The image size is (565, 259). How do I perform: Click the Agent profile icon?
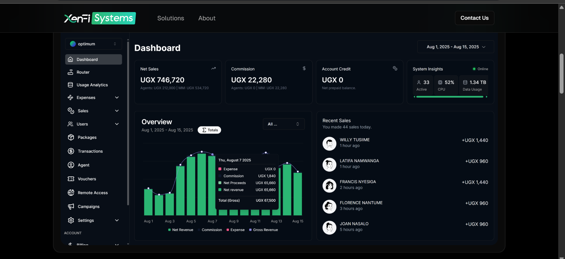(x=71, y=165)
